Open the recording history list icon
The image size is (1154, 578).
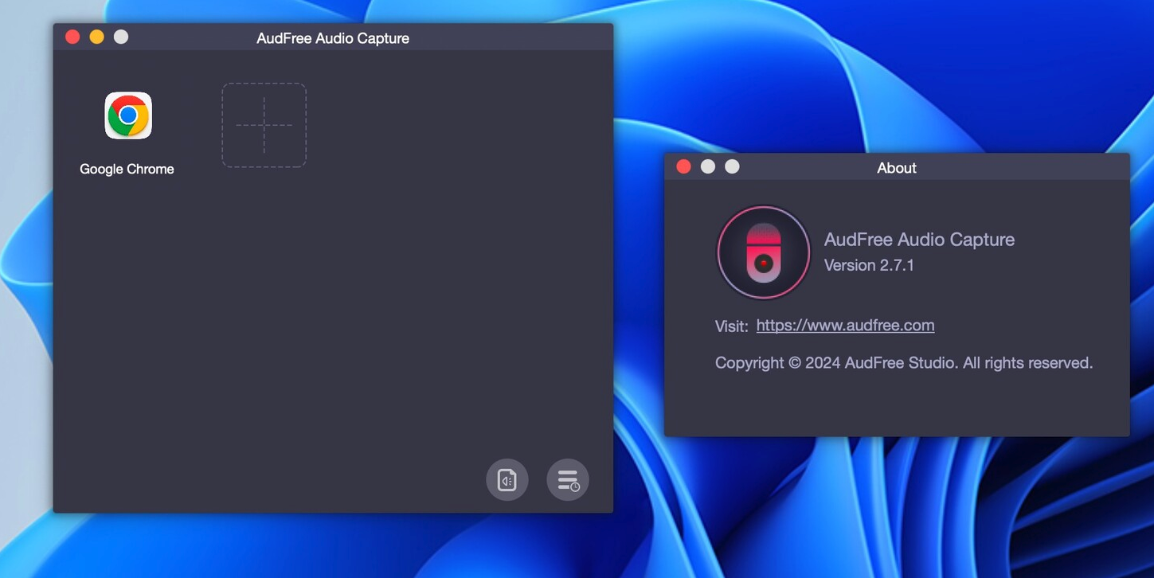[568, 480]
